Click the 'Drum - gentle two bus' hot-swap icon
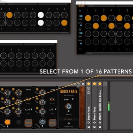Viewport: 133px width, 133px height. (100, 123)
